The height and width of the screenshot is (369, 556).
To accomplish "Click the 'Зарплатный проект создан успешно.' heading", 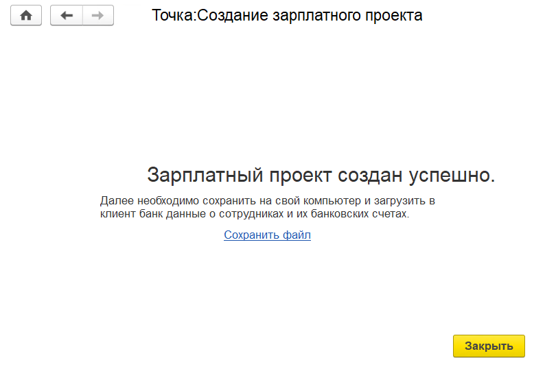I will point(321,175).
